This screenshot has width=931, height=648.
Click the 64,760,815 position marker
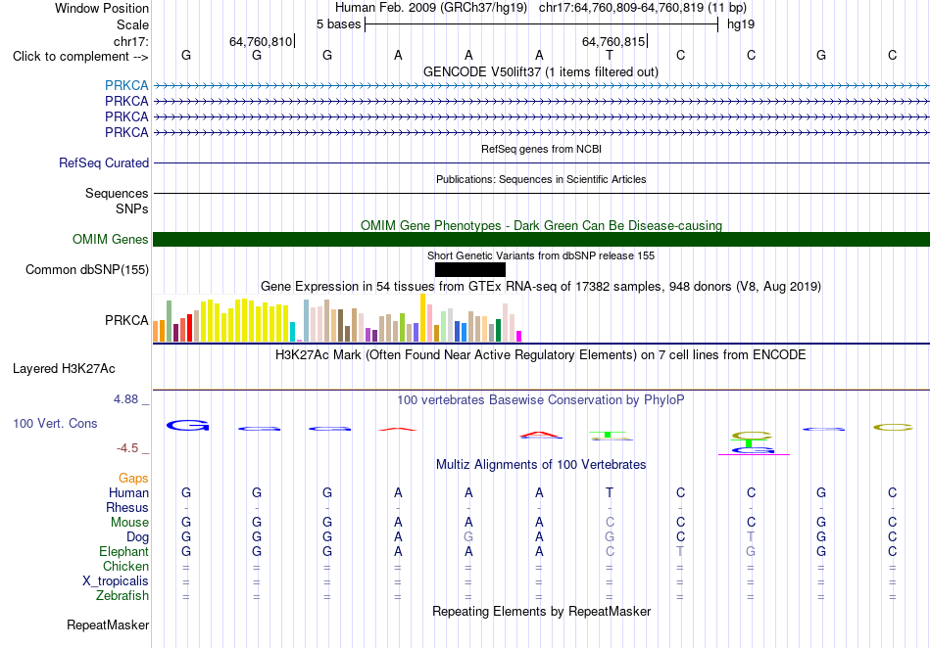[x=613, y=41]
